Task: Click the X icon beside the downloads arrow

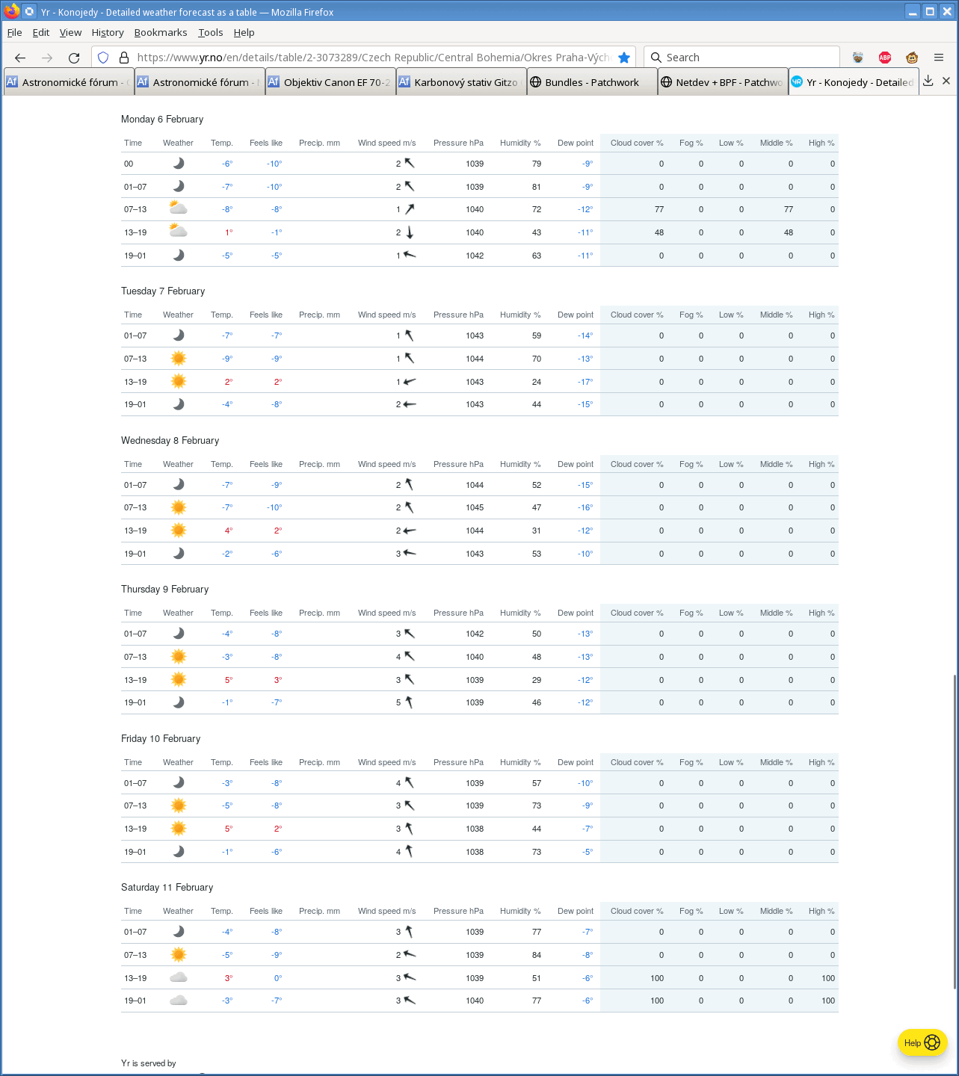Action: pyautogui.click(x=946, y=81)
